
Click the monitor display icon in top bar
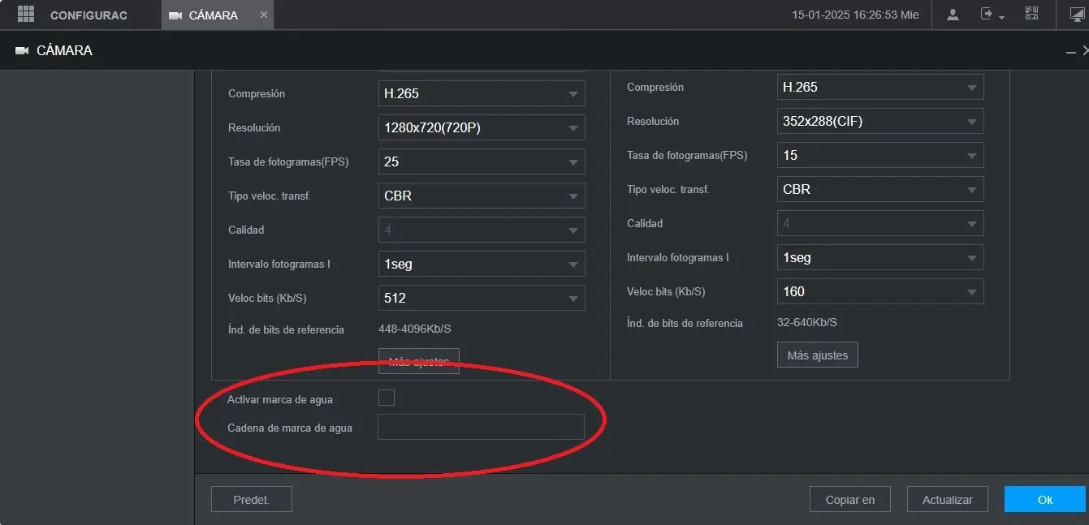click(1078, 15)
